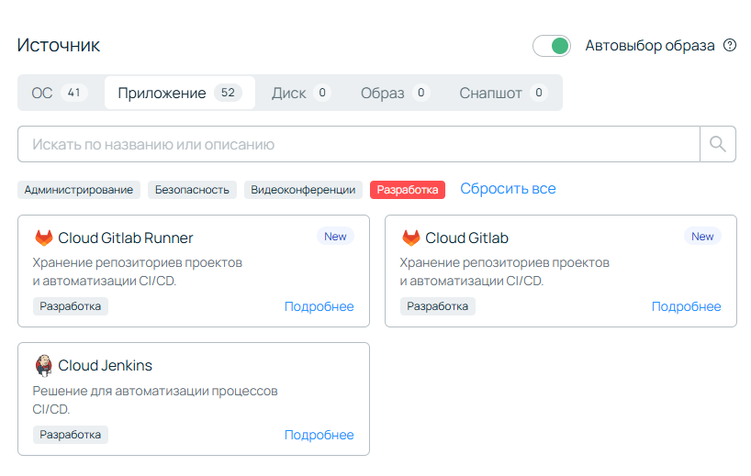Filter by Безопасность category

[x=192, y=190]
